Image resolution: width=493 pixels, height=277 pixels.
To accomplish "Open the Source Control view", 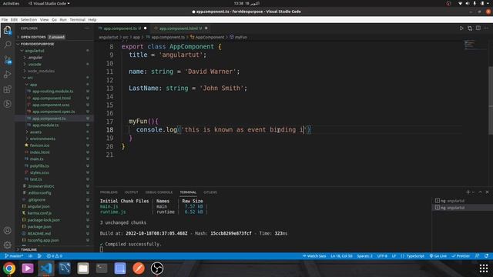I will point(7,60).
